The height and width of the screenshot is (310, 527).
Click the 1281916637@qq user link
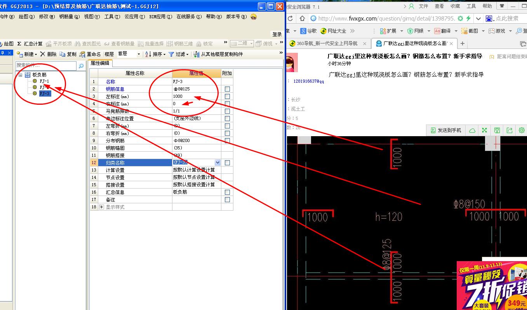(309, 81)
